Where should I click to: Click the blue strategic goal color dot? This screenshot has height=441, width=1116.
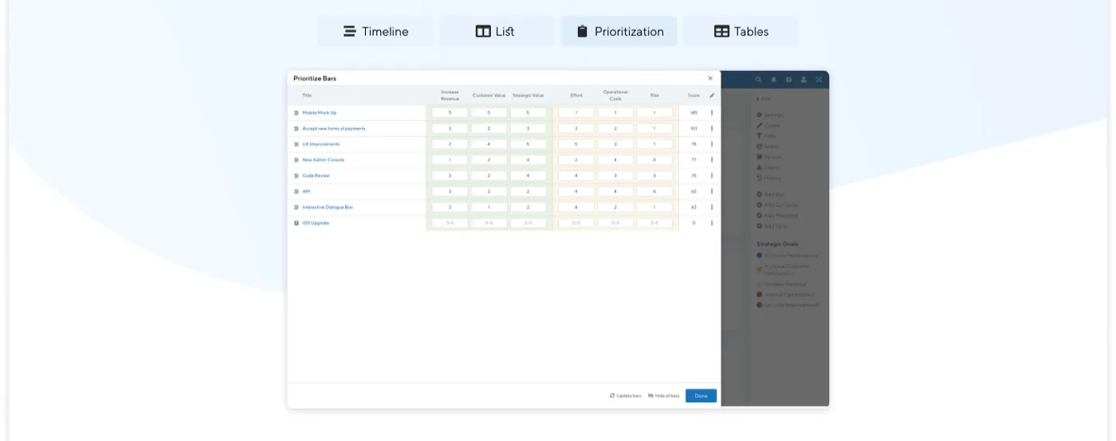pos(759,256)
